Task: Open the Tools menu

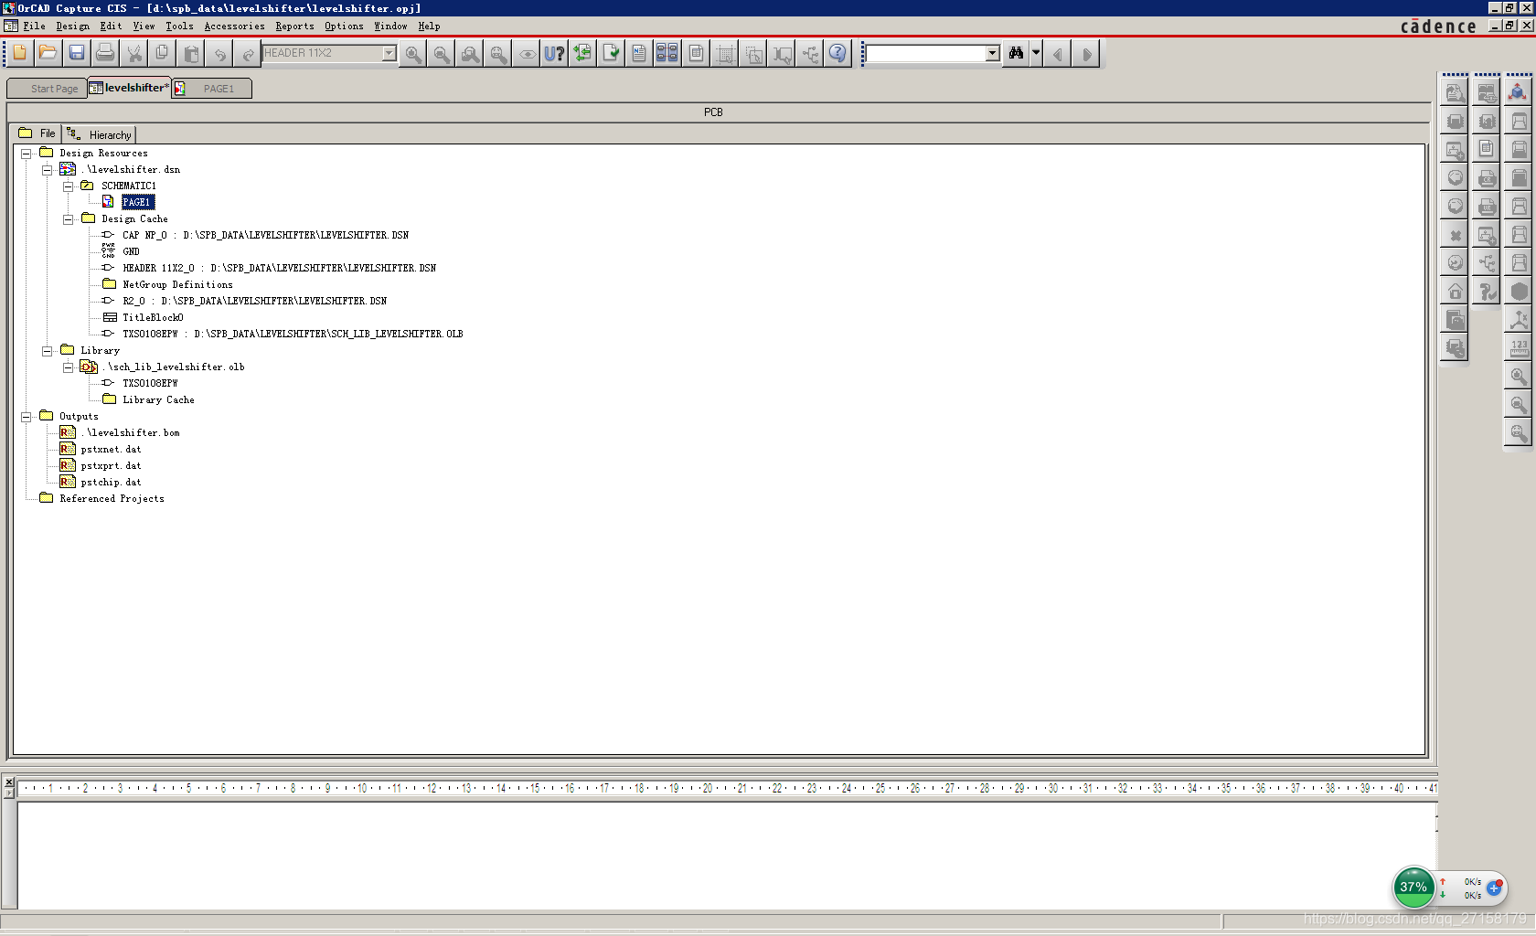Action: pyautogui.click(x=179, y=27)
